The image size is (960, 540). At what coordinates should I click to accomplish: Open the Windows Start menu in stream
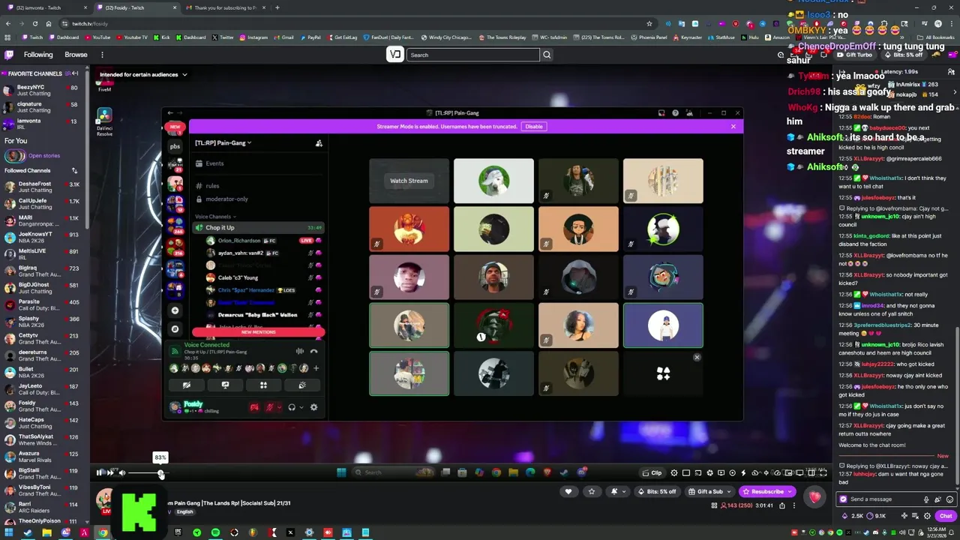click(341, 473)
